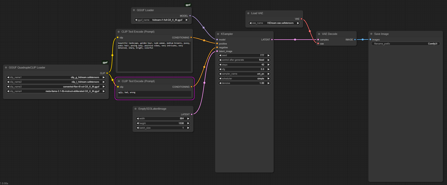
Task: Toggle collapse of the Save Image node
Action: pos(371,34)
